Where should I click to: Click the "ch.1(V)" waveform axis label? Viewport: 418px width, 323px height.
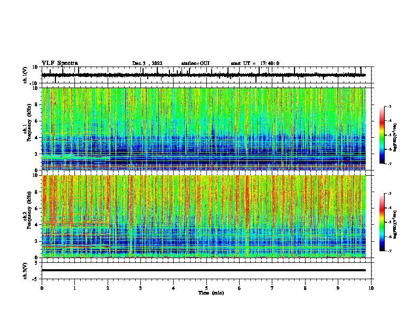(x=25, y=75)
